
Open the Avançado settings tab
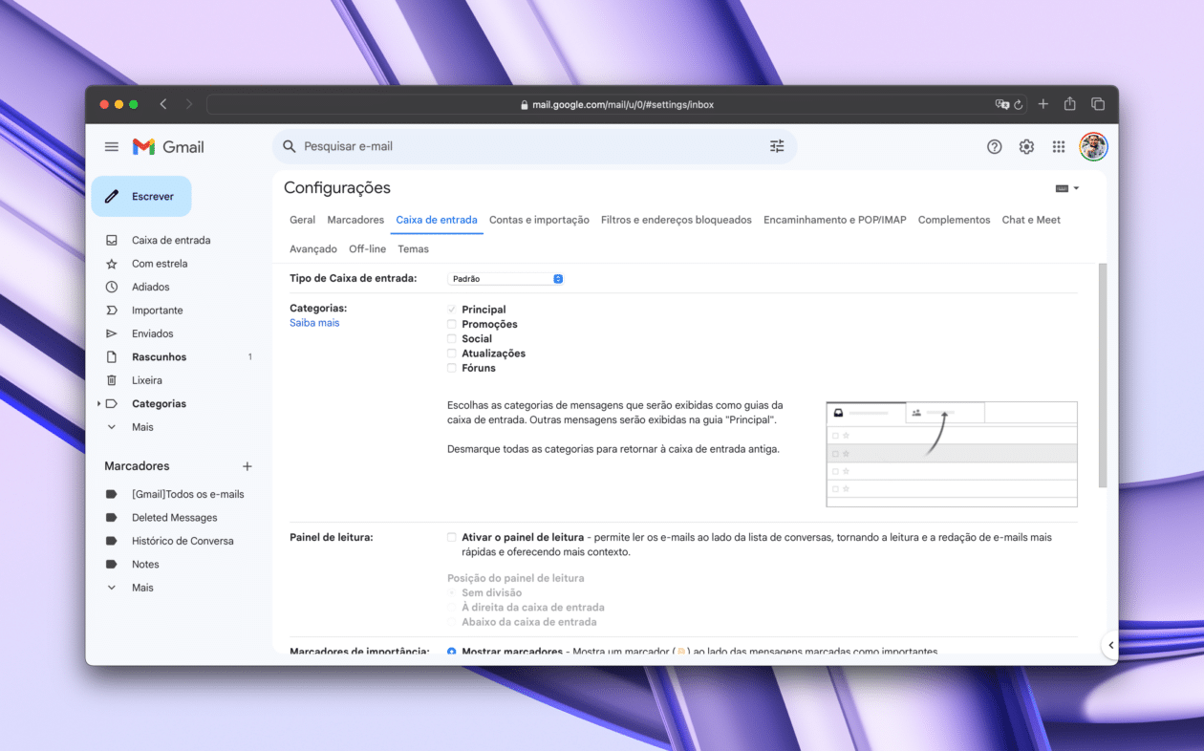tap(313, 249)
